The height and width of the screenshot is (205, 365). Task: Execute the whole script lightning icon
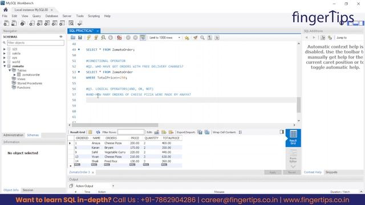[89, 38]
